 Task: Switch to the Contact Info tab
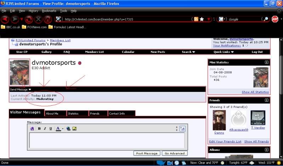click(121, 114)
